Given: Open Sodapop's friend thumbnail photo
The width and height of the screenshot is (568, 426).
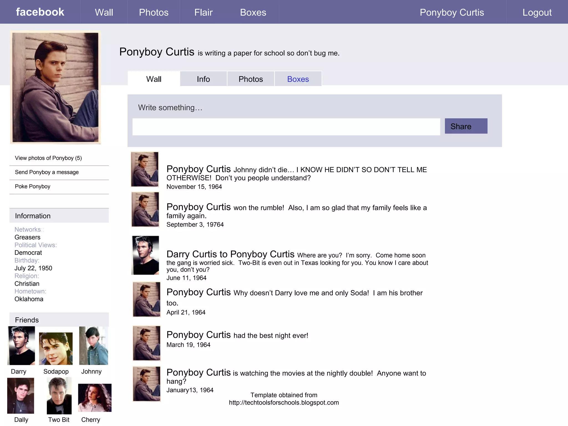Looking at the screenshot, I should click(x=56, y=349).
